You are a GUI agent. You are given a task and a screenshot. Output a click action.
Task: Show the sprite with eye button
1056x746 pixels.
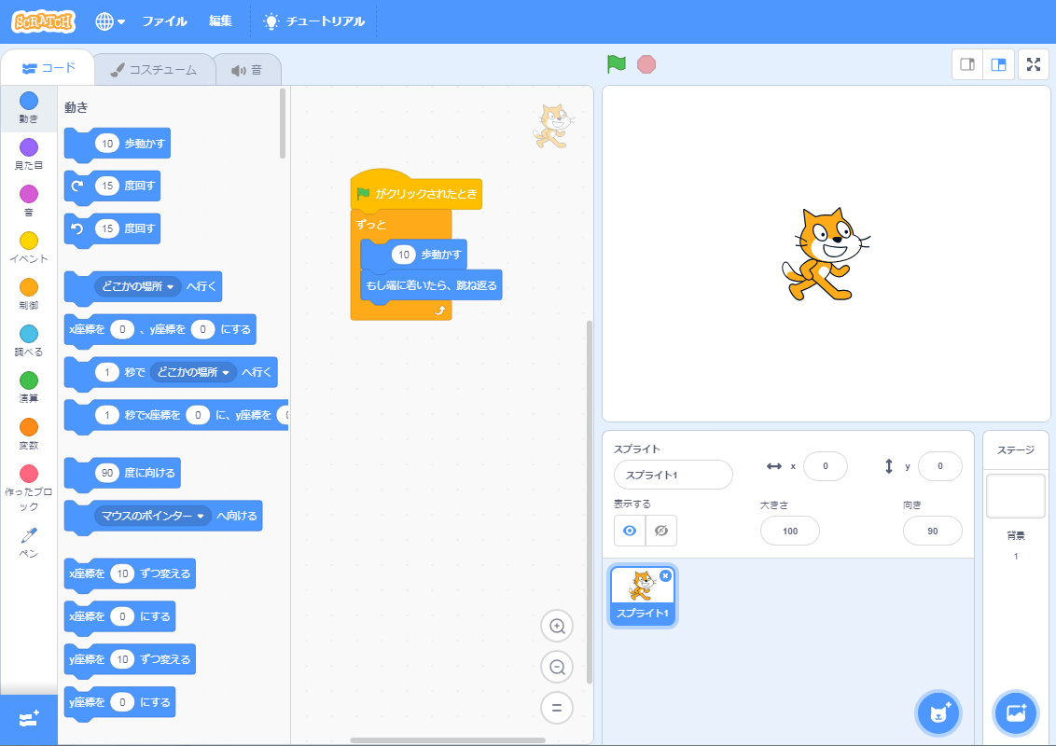click(x=630, y=531)
